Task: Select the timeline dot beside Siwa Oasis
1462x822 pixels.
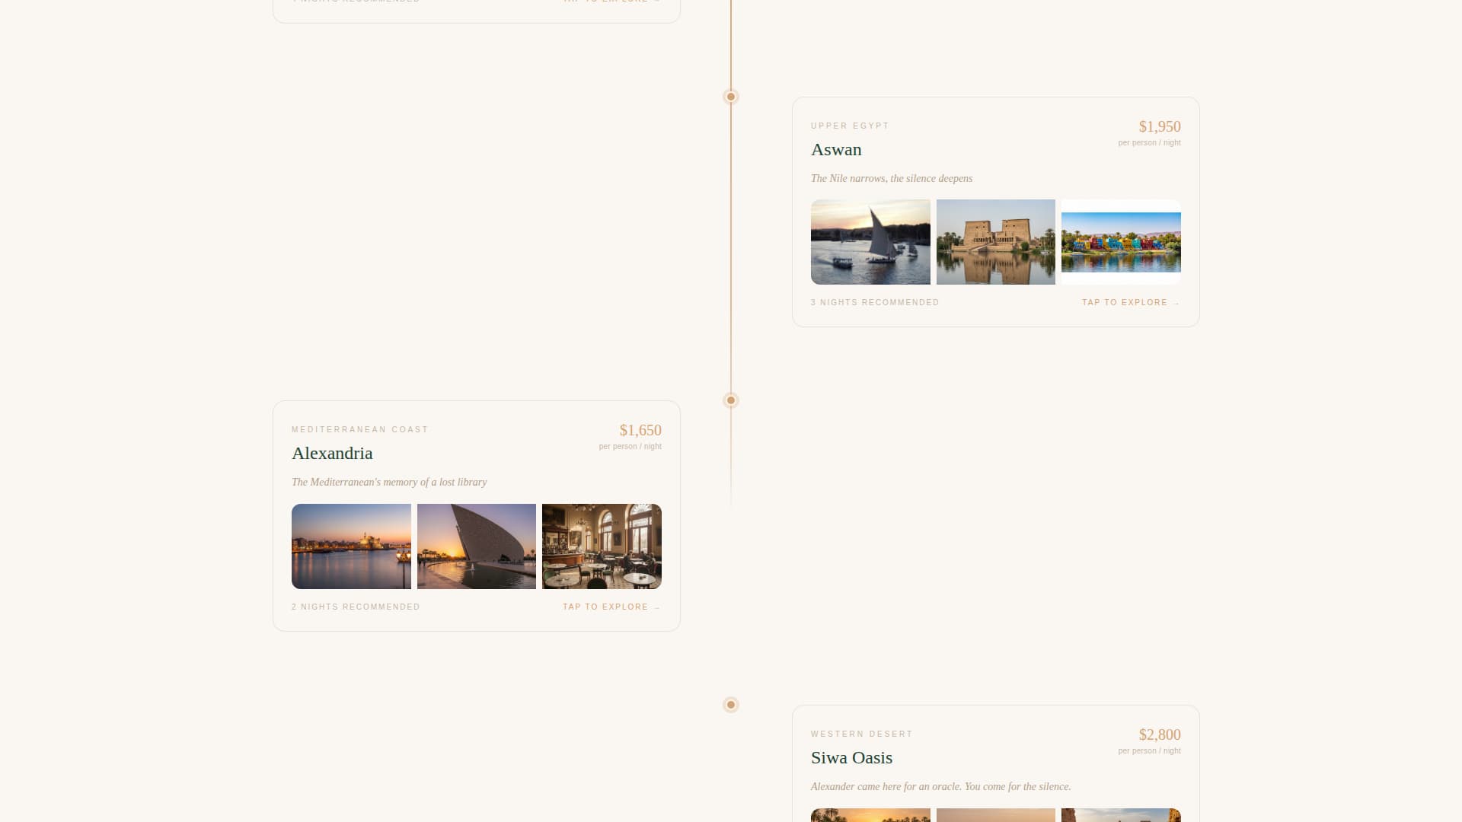Action: pos(731,705)
